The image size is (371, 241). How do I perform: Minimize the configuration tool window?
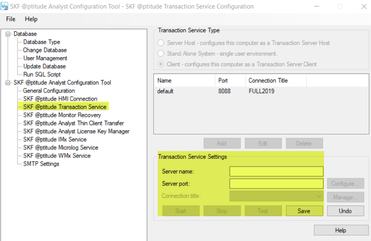(316, 6)
